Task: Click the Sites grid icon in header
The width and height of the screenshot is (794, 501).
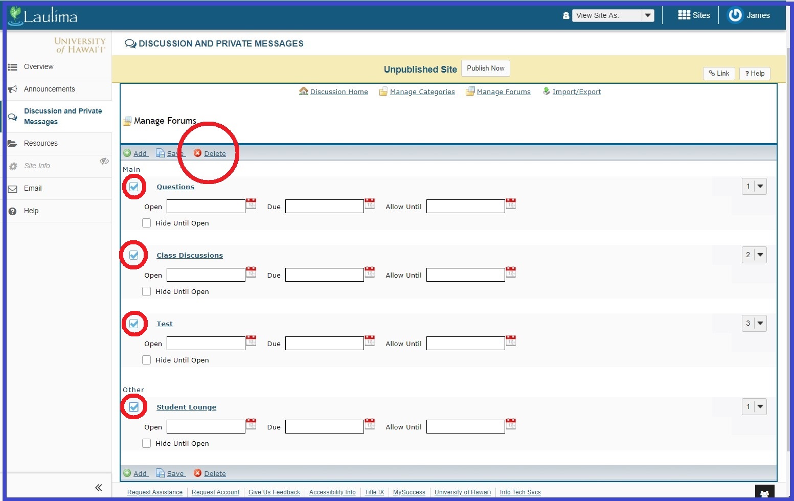Action: 684,15
